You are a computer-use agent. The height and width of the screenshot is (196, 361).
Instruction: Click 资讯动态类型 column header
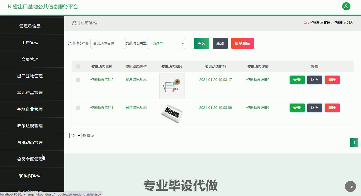click(x=136, y=67)
